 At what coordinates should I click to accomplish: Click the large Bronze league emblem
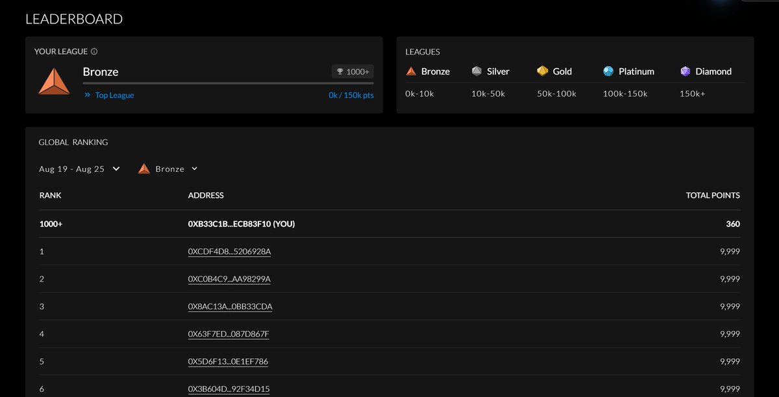54,81
